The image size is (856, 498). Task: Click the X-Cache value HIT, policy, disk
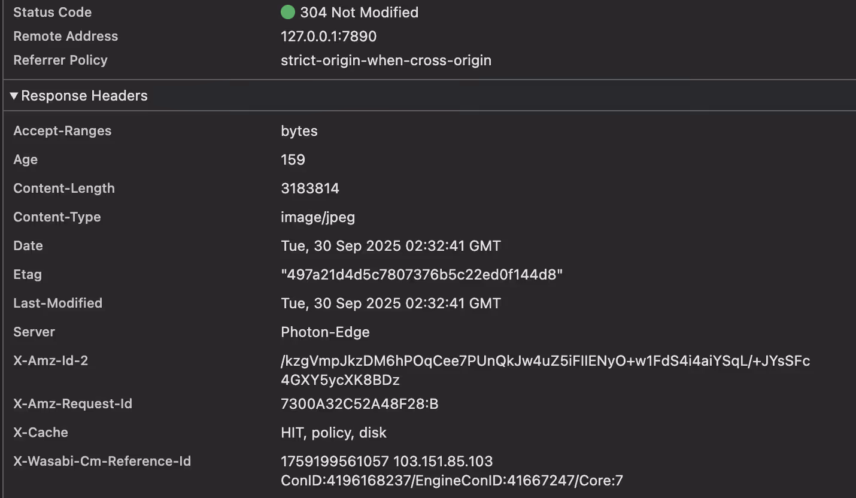[x=334, y=433]
